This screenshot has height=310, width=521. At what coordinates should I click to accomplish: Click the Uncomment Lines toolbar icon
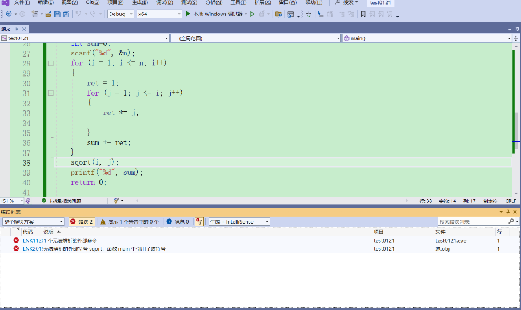click(351, 14)
